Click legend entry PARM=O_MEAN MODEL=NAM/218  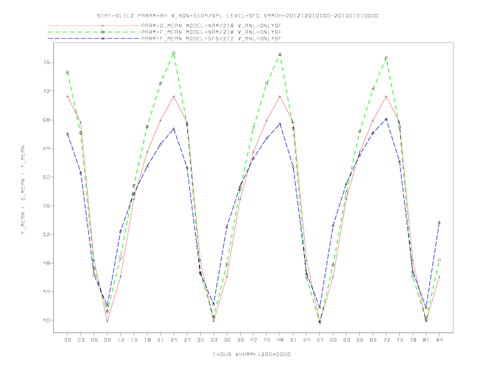click(211, 25)
